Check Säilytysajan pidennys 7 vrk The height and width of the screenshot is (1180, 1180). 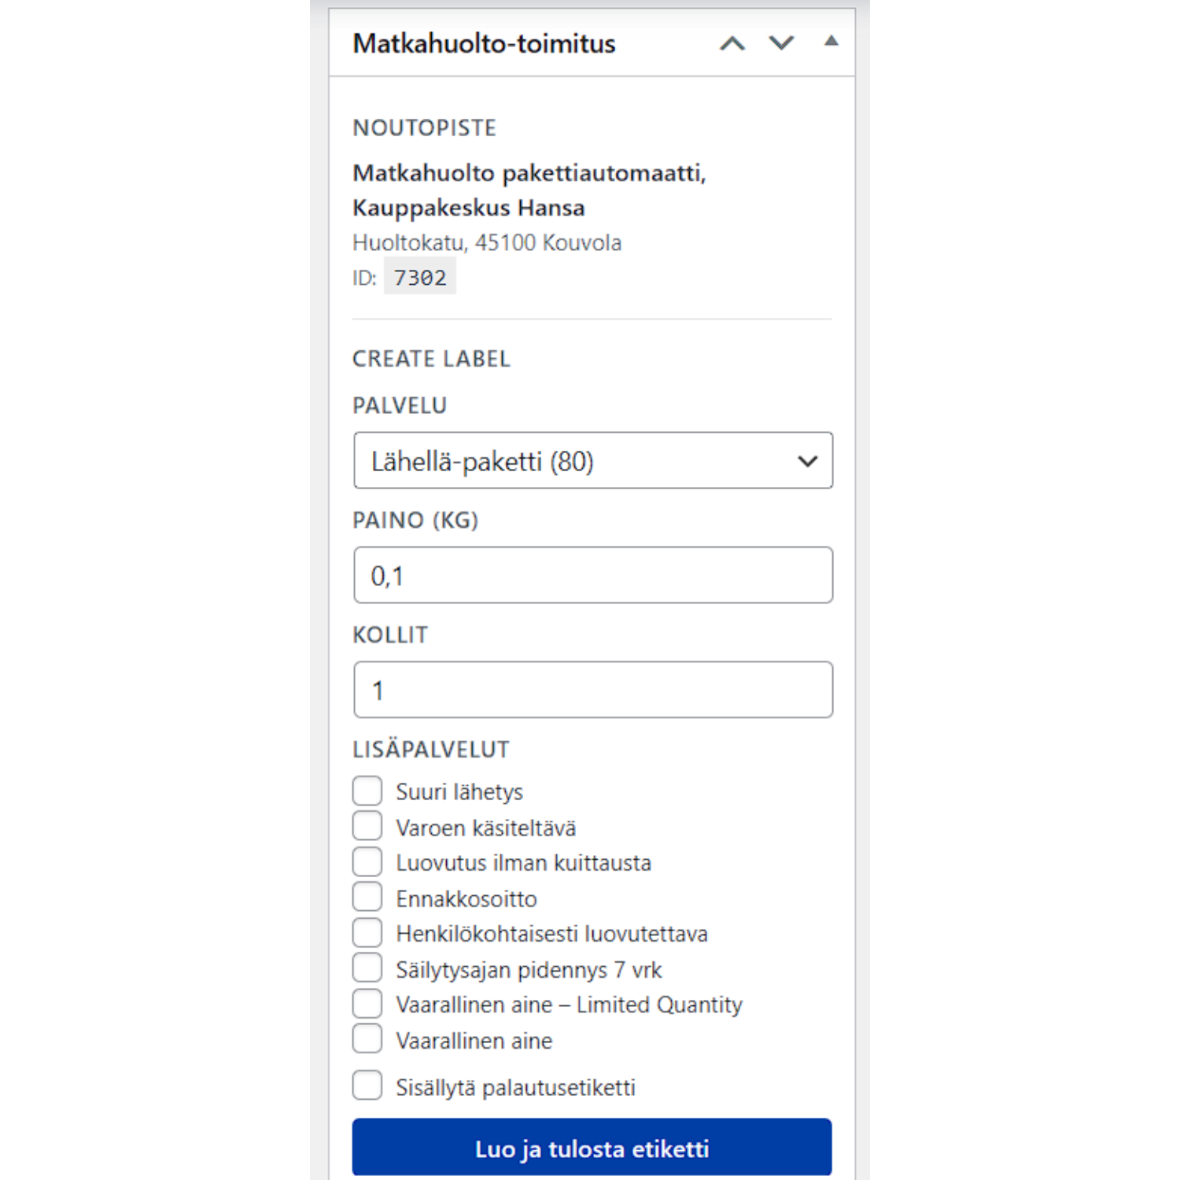pyautogui.click(x=367, y=968)
